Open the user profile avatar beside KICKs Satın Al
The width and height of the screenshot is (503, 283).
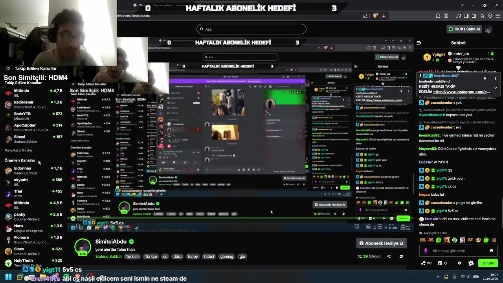[488, 29]
